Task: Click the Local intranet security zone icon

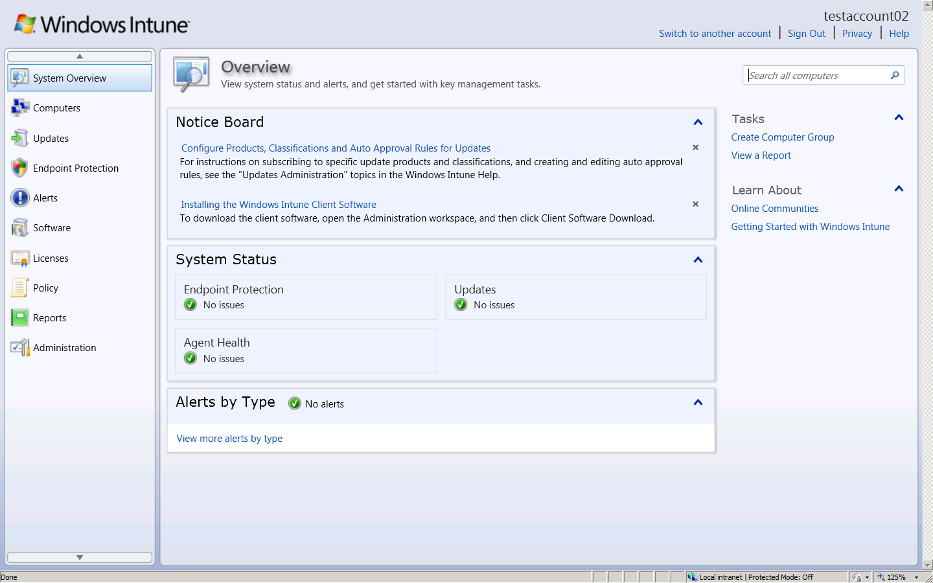Action: pyautogui.click(x=692, y=577)
